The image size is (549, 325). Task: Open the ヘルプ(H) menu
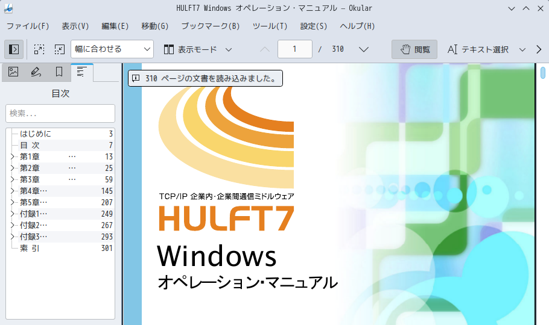(x=357, y=26)
